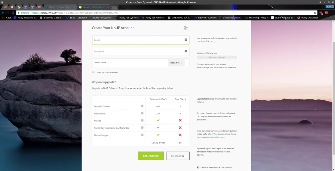Viewport: 335px width, 171px height.
Task: Open the Kayla profile switcher
Action: 329,6
